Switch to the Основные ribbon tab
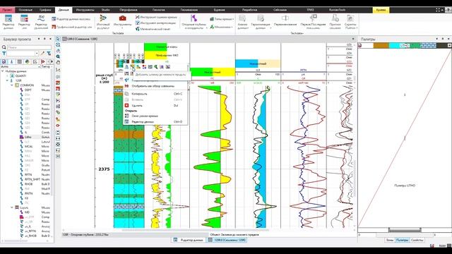452x254 pixels. coord(25,10)
